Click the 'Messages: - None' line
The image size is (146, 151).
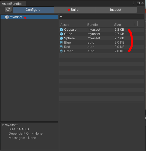[22, 138]
